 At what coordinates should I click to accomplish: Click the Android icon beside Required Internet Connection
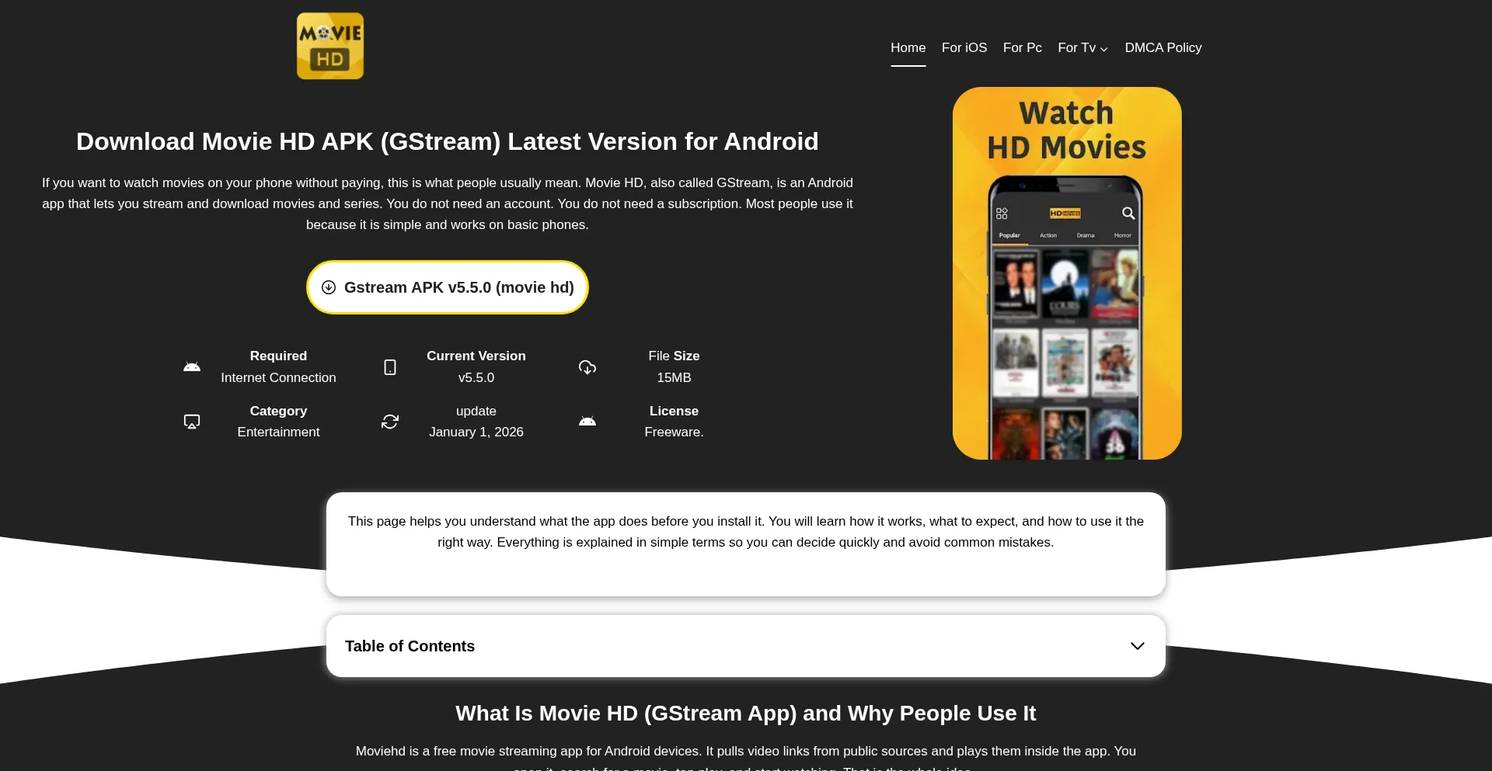192,366
